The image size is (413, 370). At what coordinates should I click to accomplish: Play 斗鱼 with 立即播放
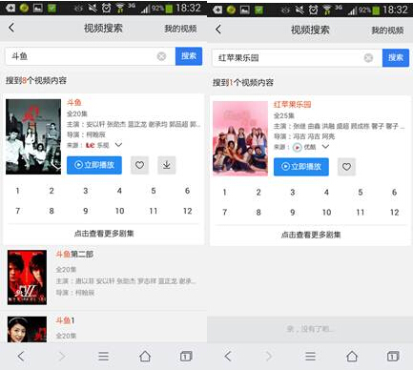coord(94,165)
